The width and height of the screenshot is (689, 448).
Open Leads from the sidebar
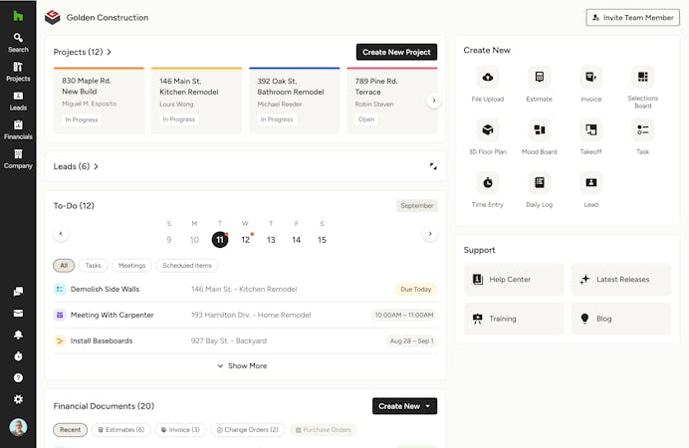[18, 101]
